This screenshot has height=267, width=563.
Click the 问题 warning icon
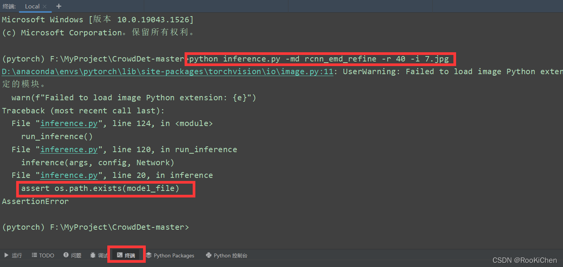click(x=66, y=255)
